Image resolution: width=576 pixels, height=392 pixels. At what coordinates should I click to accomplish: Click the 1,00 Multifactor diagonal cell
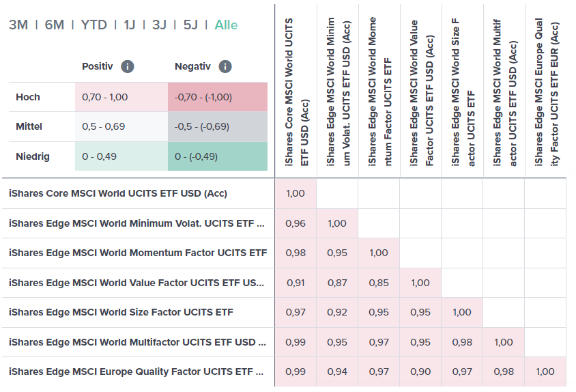504,342
